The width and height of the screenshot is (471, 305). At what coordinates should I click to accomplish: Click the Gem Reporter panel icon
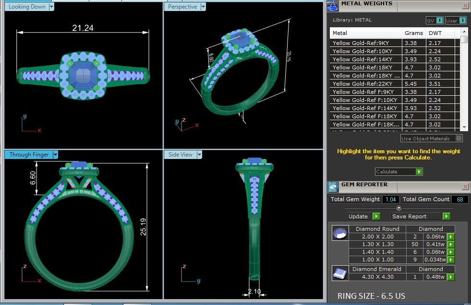pyautogui.click(x=332, y=187)
